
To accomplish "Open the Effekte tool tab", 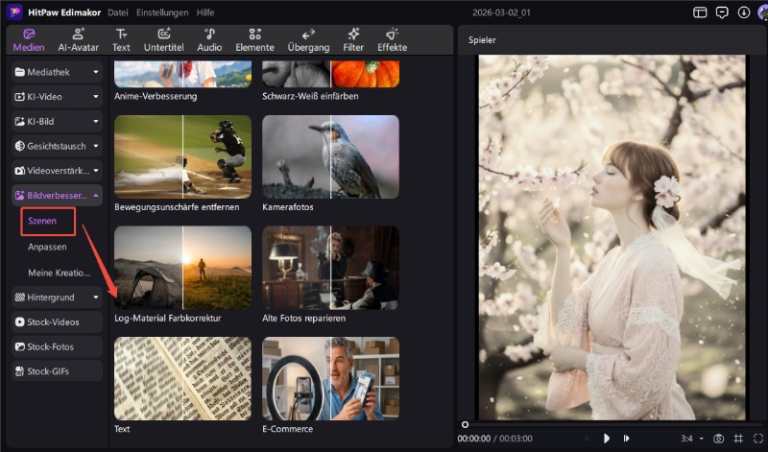I will point(392,39).
